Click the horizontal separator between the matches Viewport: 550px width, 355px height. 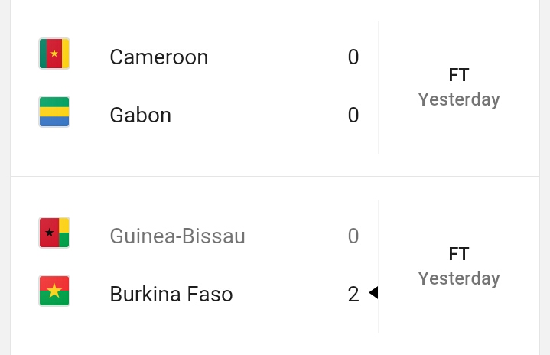coord(275,177)
